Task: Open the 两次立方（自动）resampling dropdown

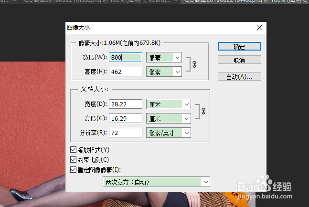Action: [156, 182]
